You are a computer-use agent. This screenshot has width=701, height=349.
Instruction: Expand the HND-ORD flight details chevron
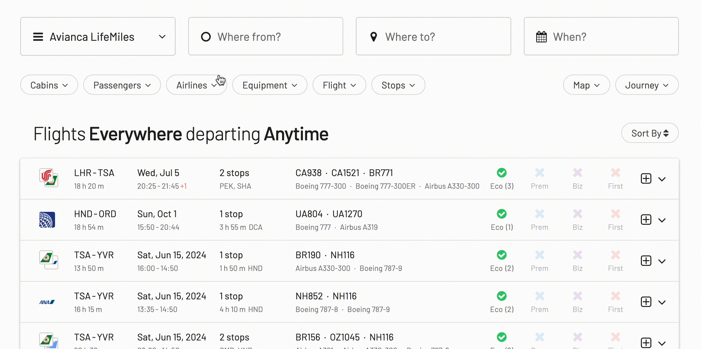click(662, 220)
